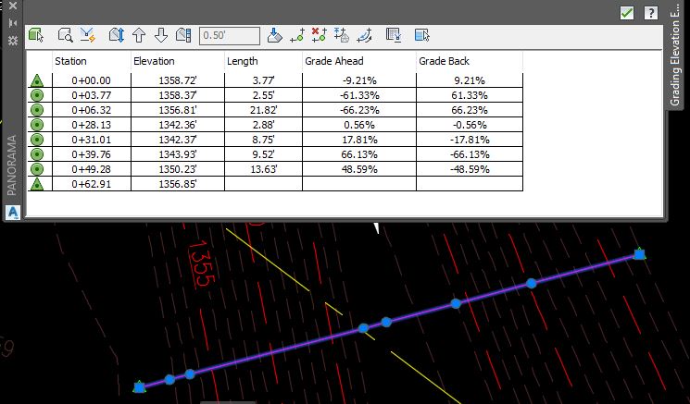Select elevation cell 1356.85'
Image resolution: width=690 pixels, height=404 pixels.
click(x=178, y=184)
